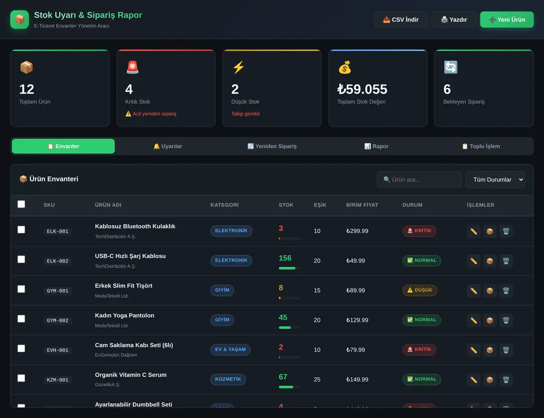Edit Cam Saklama Kabı Seti with pencil icon
The image size is (544, 418).
click(474, 350)
